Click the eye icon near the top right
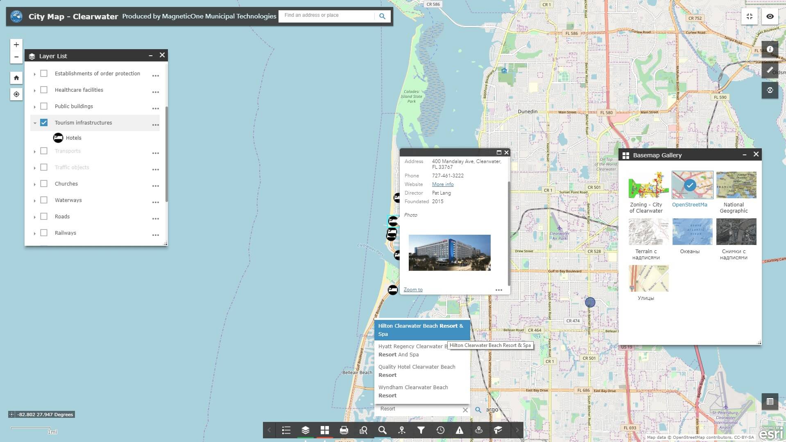Screen dimensions: 786x442 [x=770, y=16]
